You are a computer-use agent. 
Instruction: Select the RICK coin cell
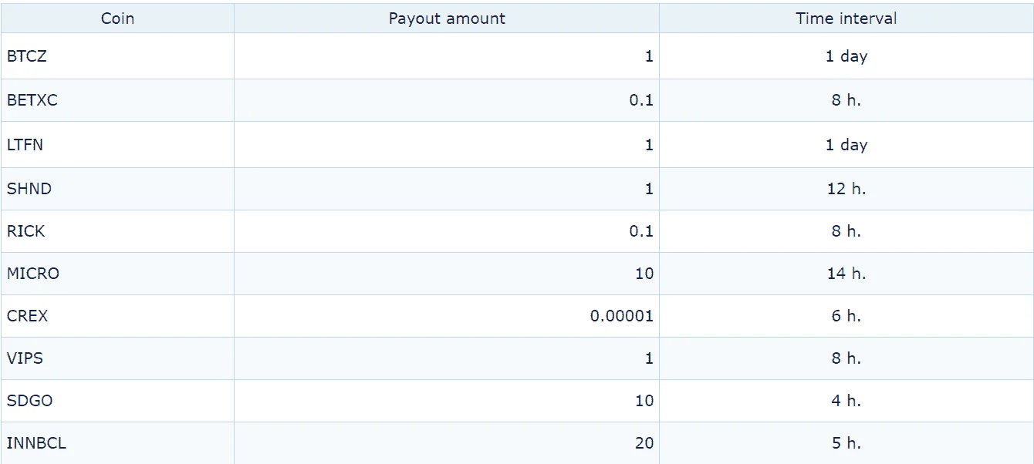[x=117, y=231]
